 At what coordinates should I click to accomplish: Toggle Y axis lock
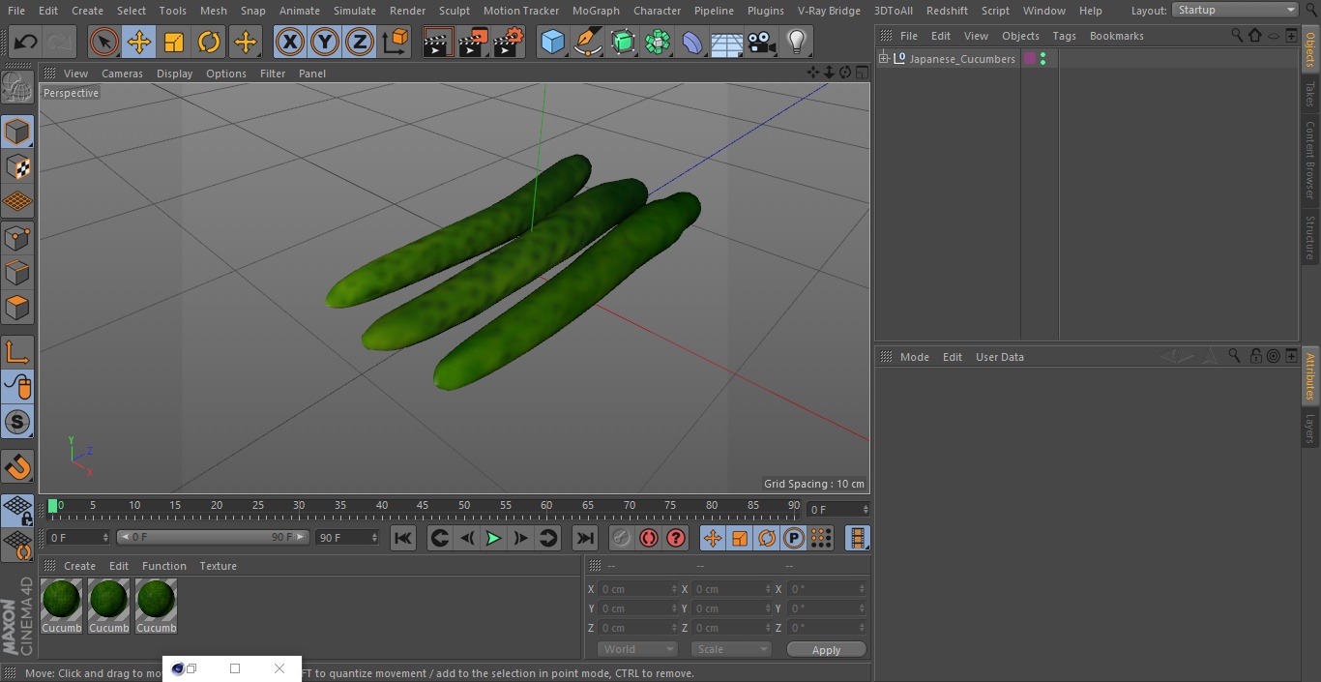click(x=325, y=42)
